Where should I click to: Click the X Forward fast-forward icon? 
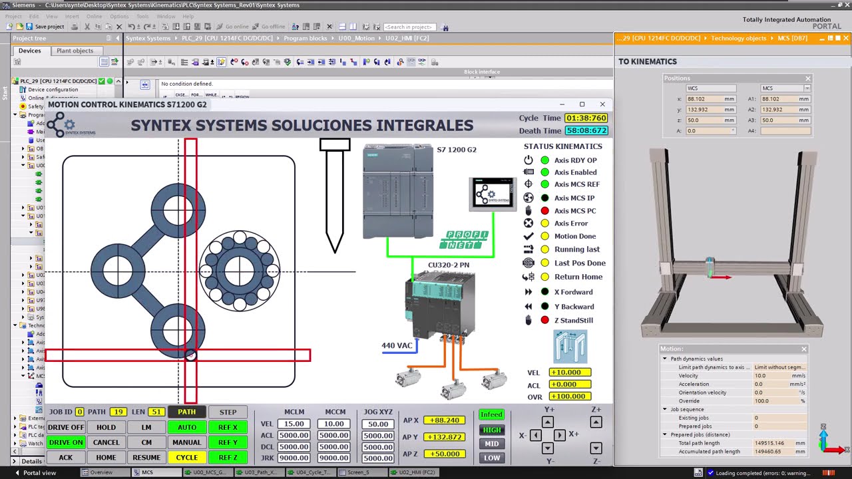coord(529,292)
